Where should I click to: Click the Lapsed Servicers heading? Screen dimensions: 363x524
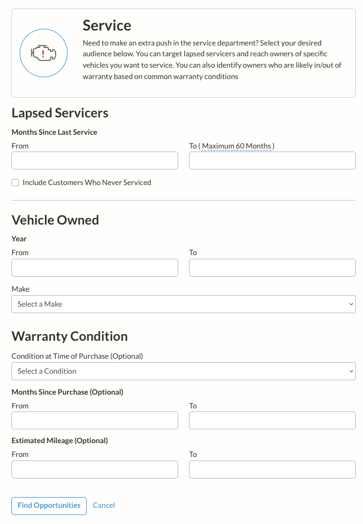pyautogui.click(x=60, y=113)
